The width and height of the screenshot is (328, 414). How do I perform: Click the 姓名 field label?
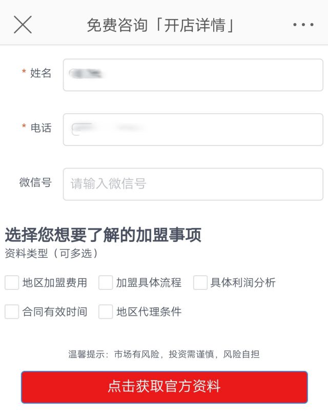point(41,73)
